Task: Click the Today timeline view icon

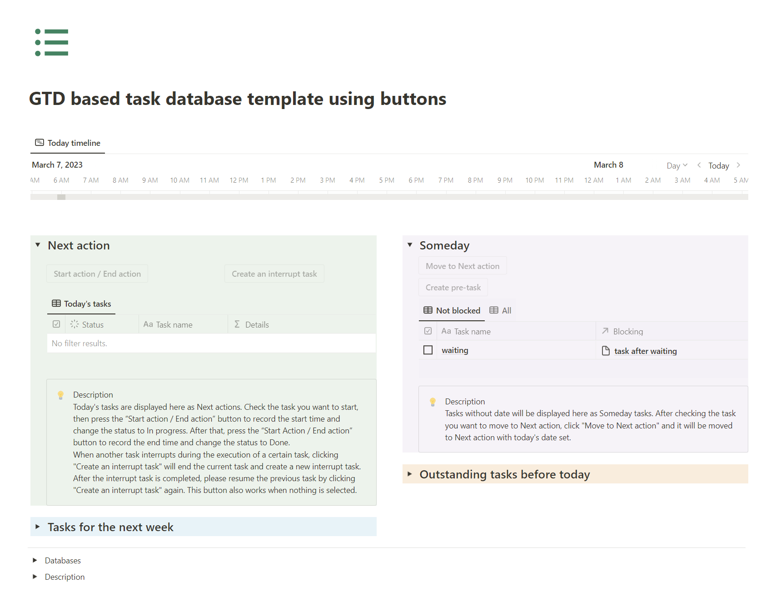Action: point(39,142)
